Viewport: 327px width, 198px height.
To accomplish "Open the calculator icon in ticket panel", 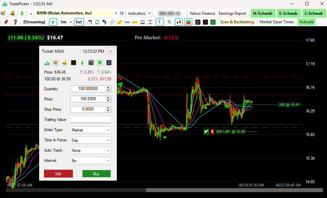I will (x=91, y=63).
